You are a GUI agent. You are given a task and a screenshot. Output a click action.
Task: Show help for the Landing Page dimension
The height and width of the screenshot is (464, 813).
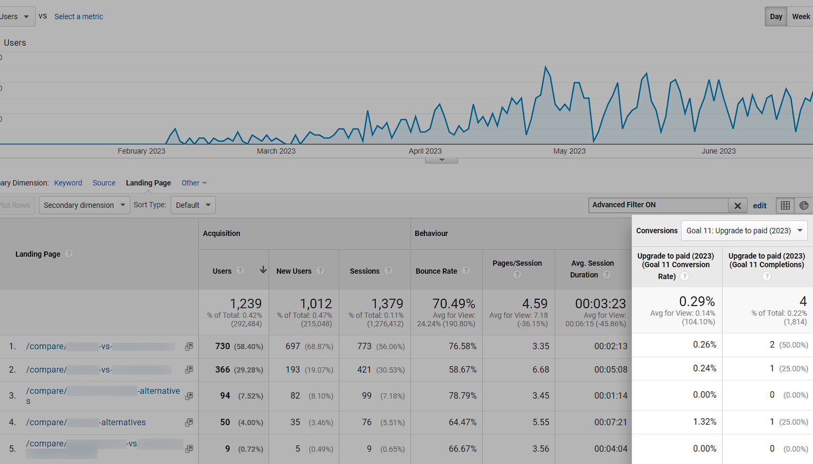69,254
